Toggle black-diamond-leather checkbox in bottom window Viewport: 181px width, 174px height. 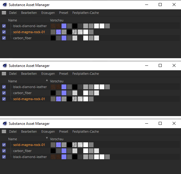pyautogui.click(x=4, y=157)
